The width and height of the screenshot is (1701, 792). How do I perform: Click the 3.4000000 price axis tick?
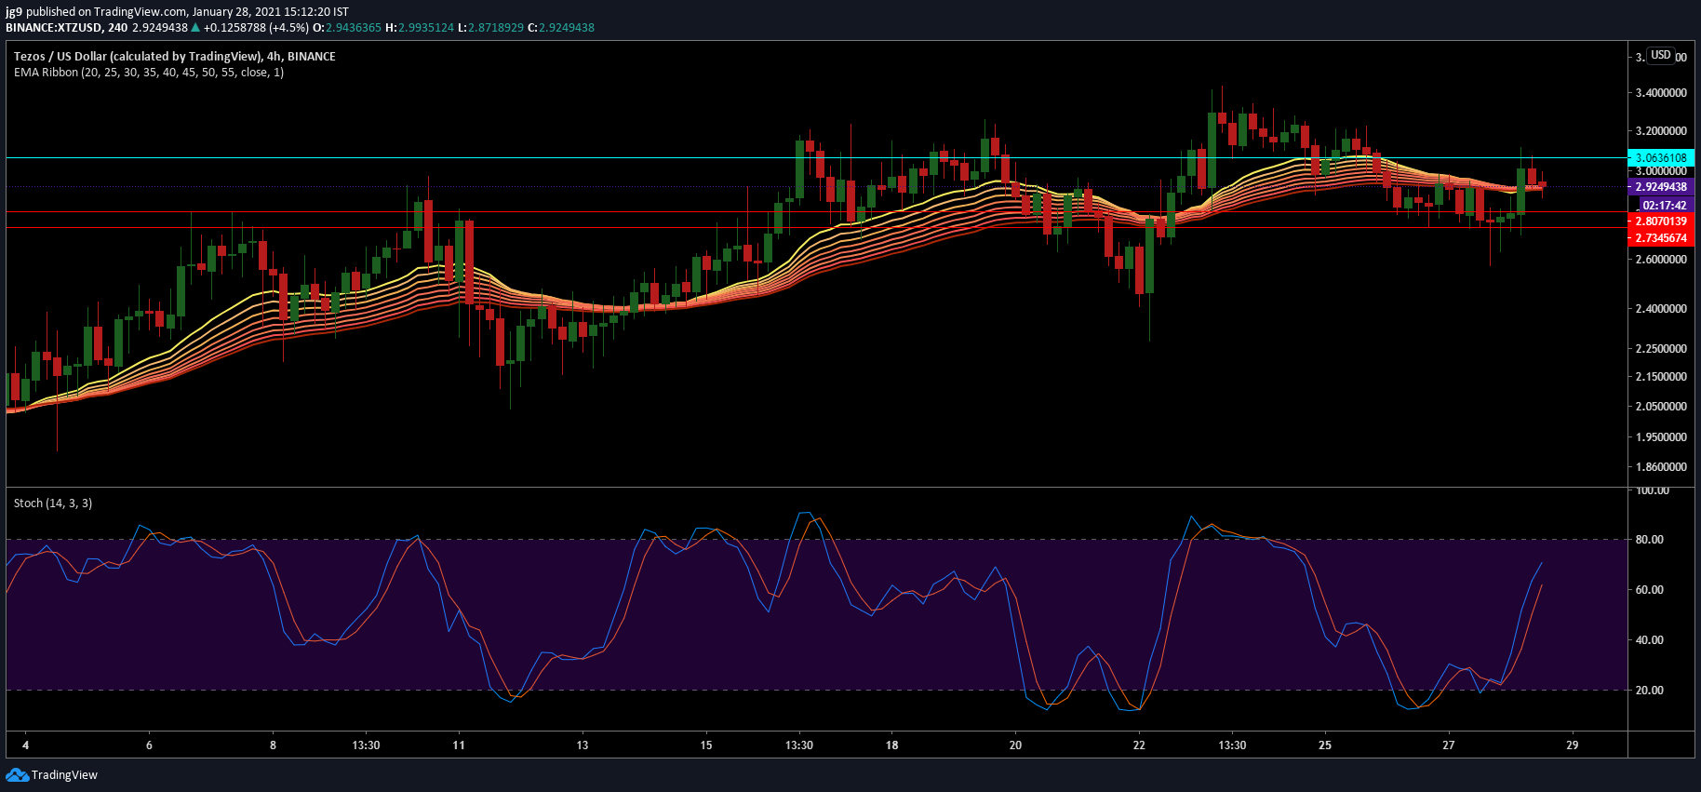(1661, 93)
